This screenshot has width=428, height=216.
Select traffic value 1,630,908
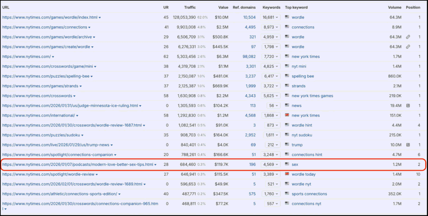click(x=186, y=96)
